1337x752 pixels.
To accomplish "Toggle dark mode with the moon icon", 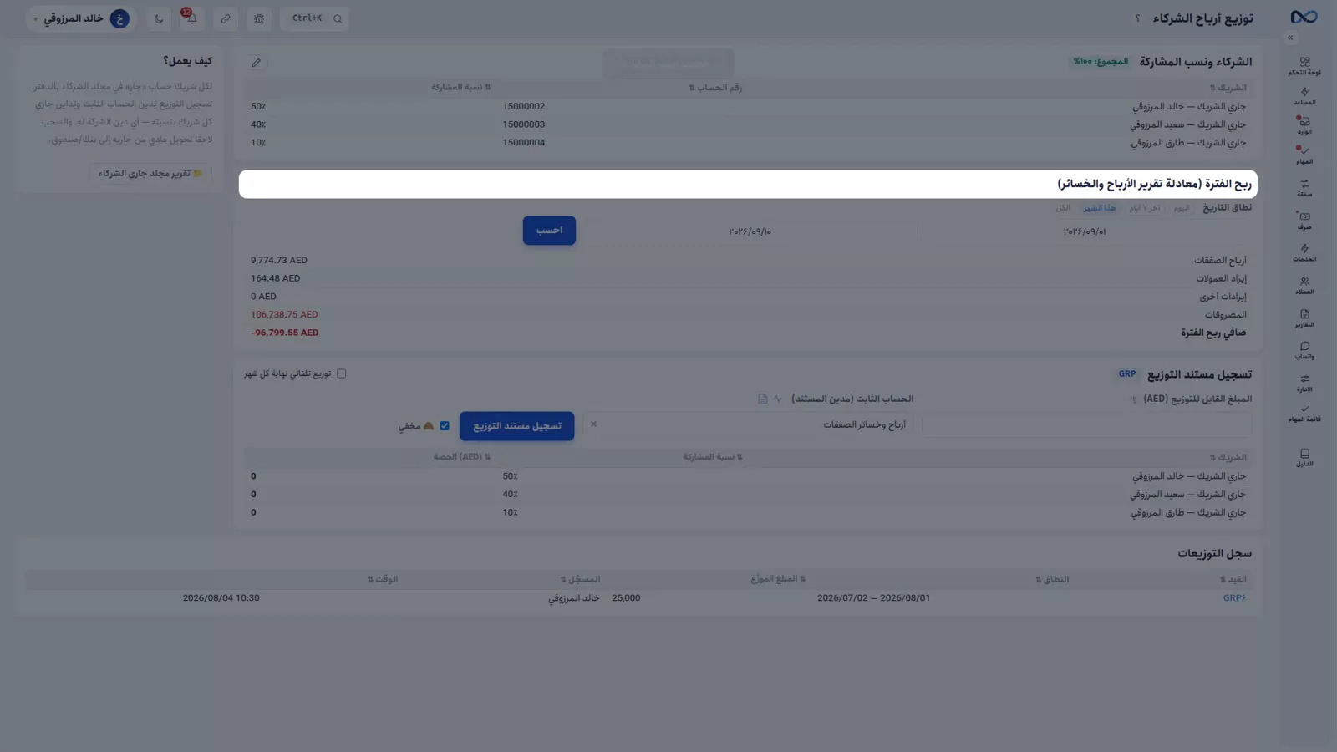I will point(159,18).
